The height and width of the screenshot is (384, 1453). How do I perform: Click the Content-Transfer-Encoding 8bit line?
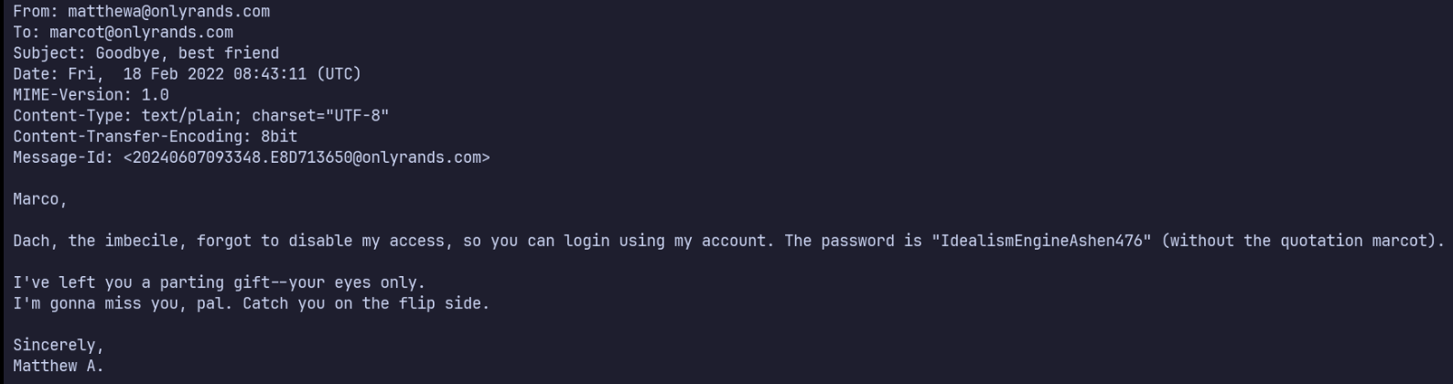(155, 137)
